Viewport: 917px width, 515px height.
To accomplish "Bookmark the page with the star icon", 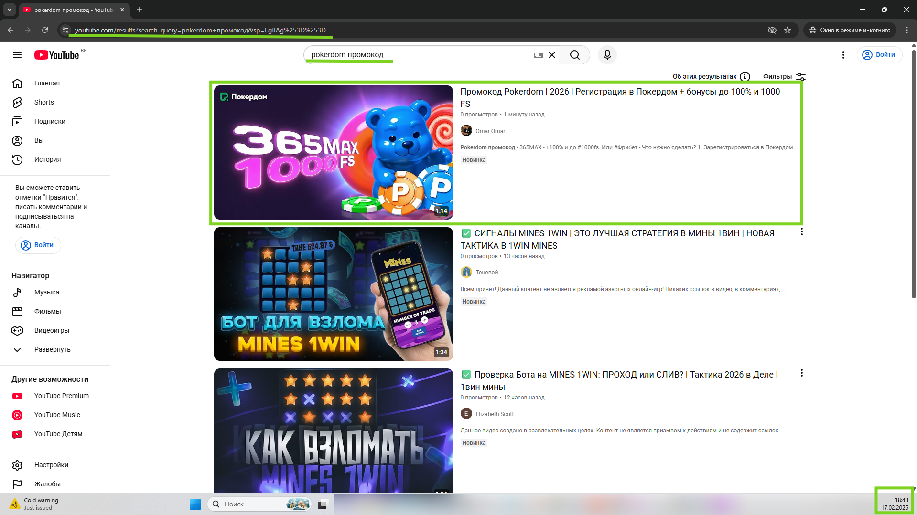I will coord(788,30).
